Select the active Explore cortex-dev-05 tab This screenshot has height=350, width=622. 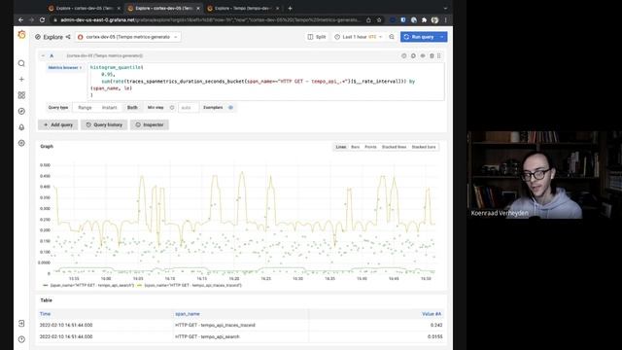162,8
